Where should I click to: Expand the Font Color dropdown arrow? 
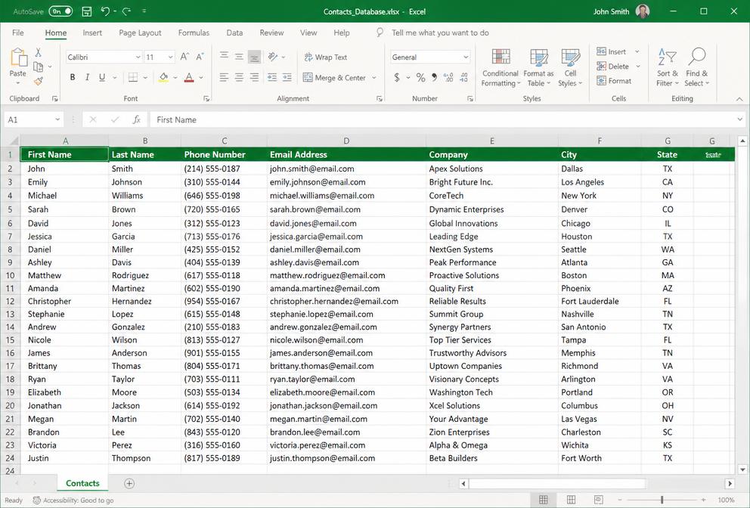pos(201,78)
